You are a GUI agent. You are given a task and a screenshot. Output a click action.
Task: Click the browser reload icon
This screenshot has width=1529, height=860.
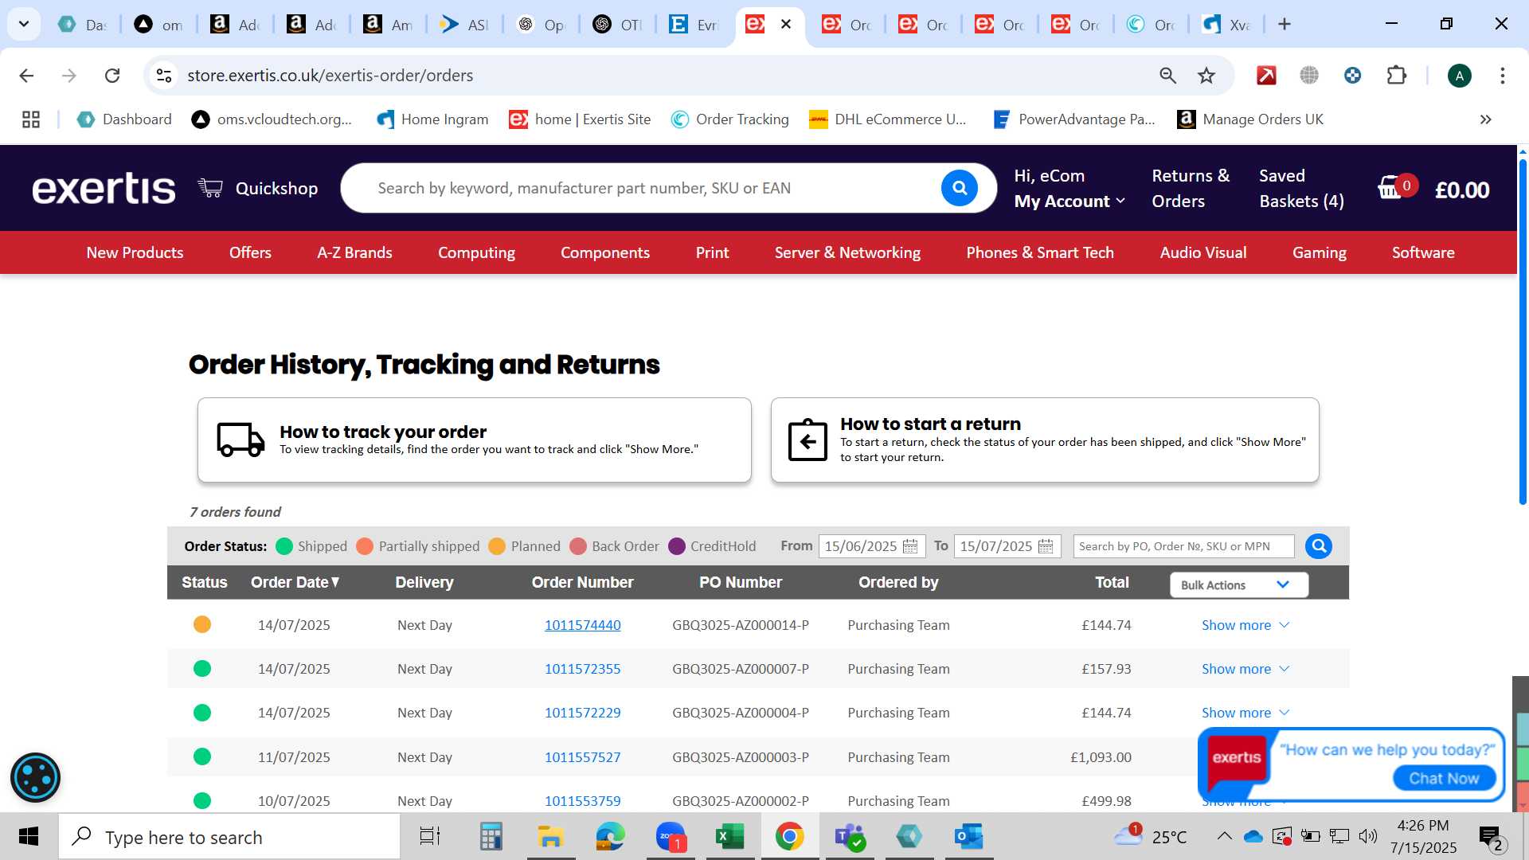[x=112, y=76]
